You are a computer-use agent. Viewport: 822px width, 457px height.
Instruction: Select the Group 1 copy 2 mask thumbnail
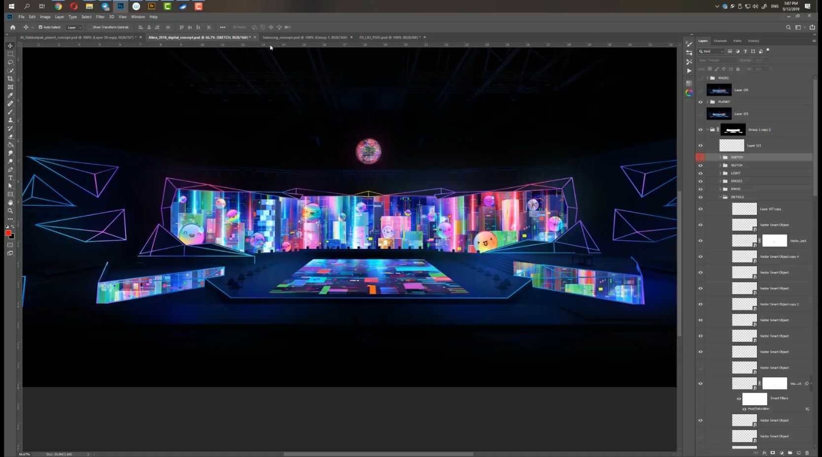733,130
